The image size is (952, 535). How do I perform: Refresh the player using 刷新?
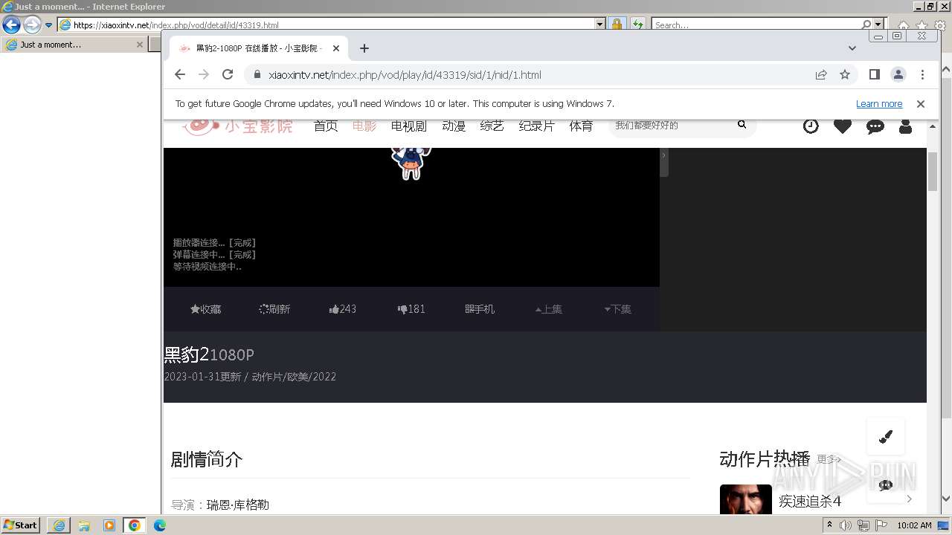274,309
